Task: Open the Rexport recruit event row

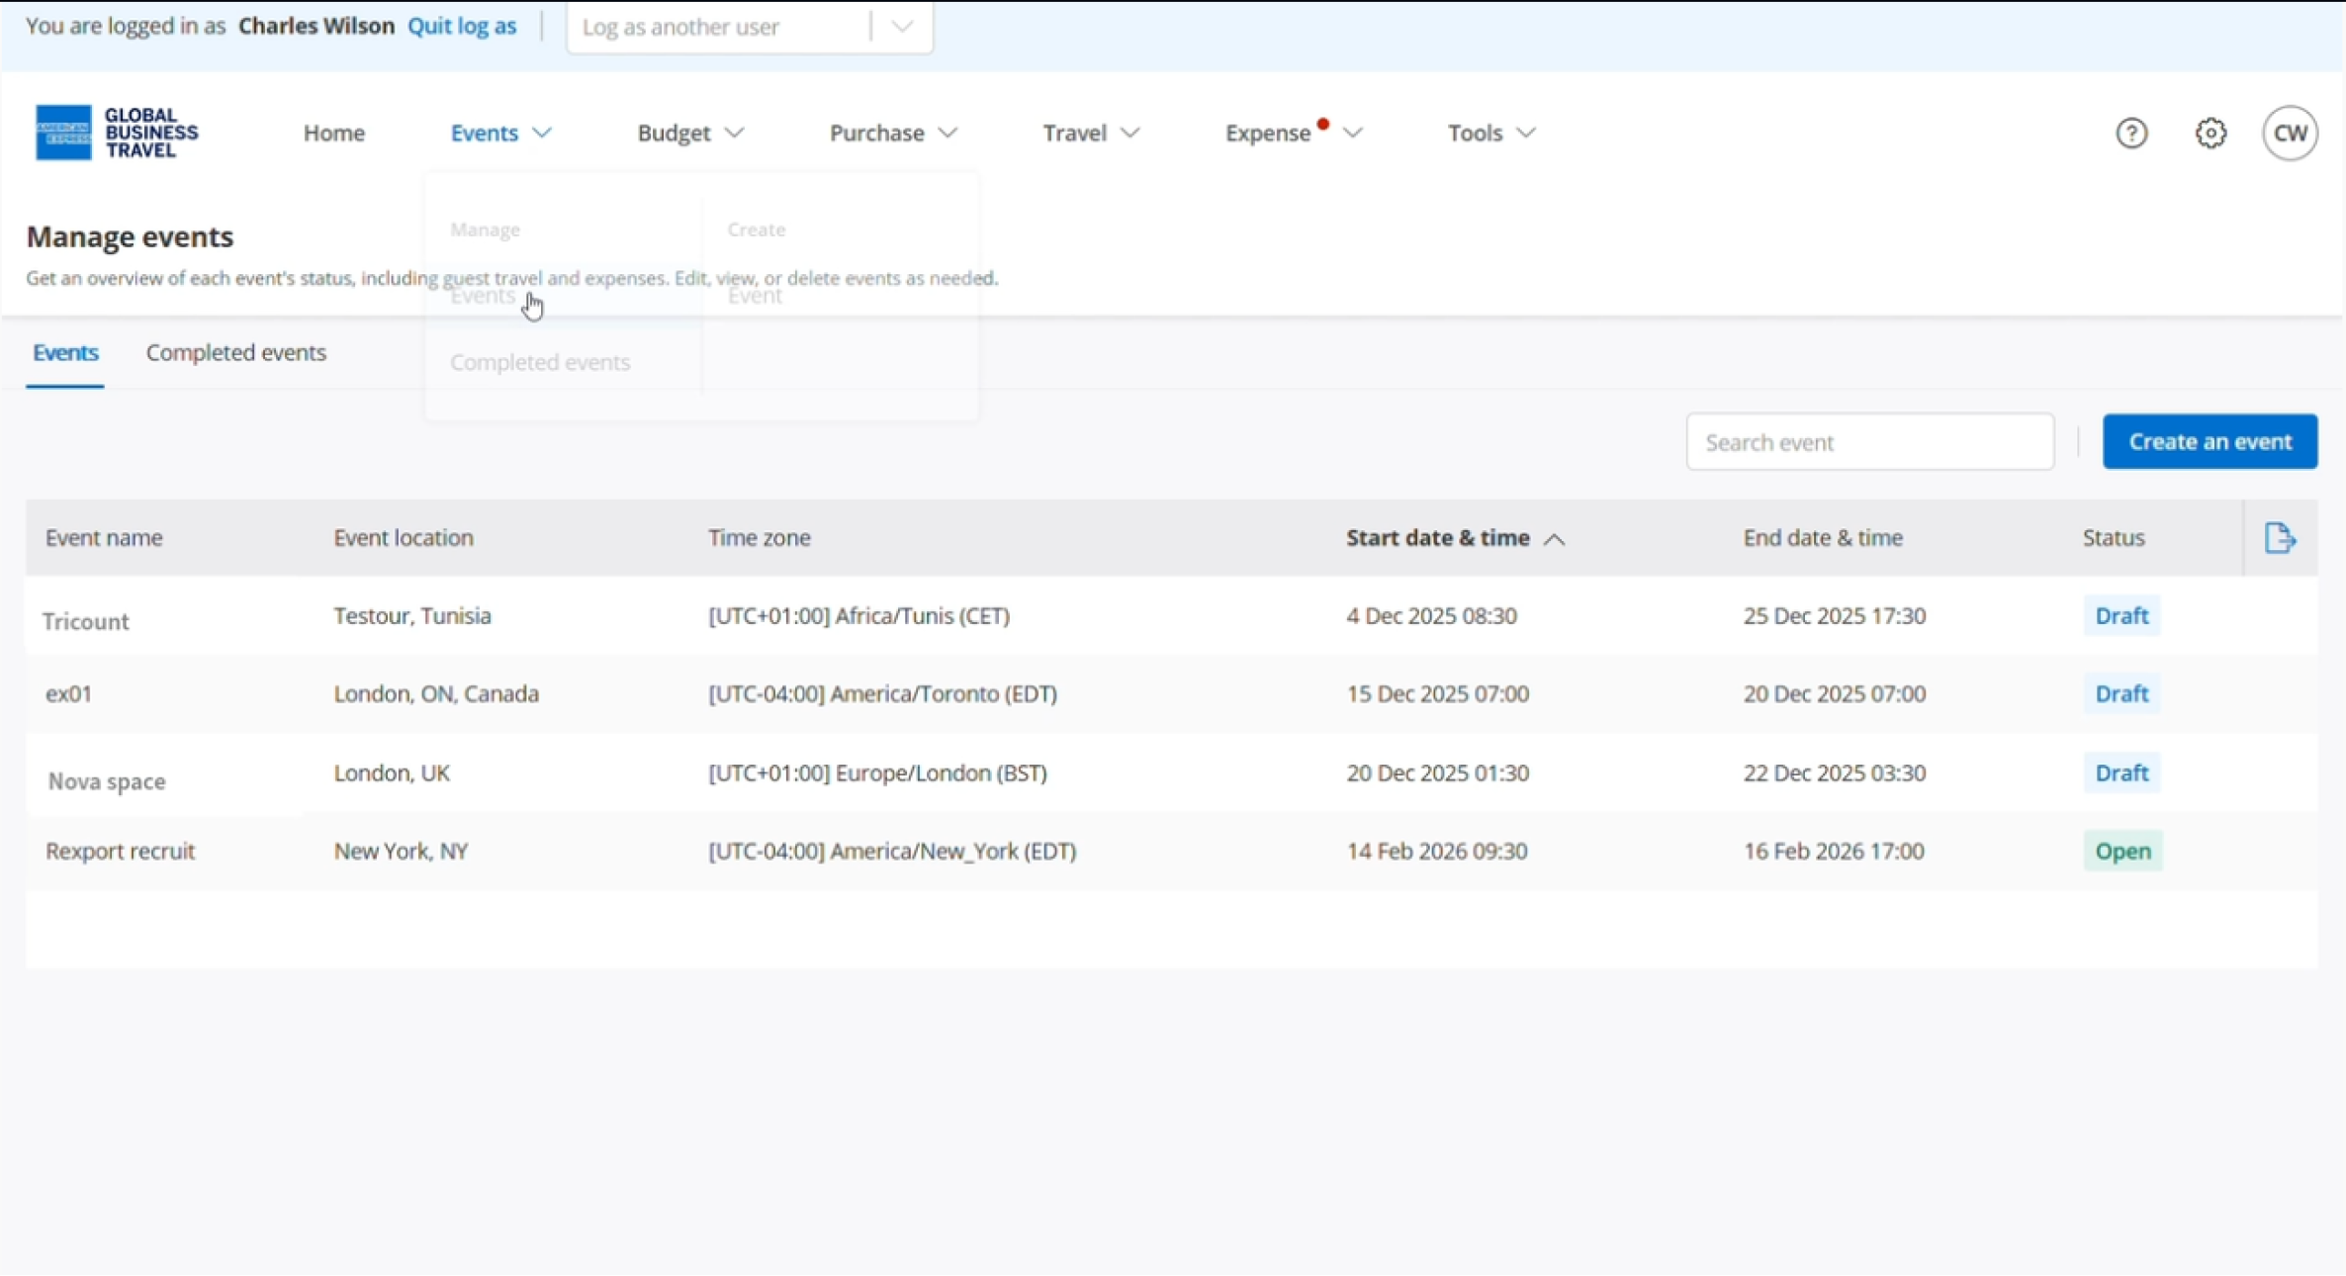Action: (121, 851)
